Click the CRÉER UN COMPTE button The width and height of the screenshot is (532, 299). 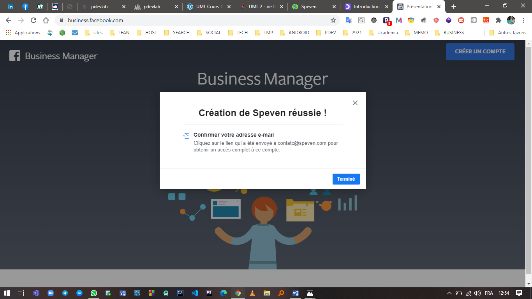[480, 51]
